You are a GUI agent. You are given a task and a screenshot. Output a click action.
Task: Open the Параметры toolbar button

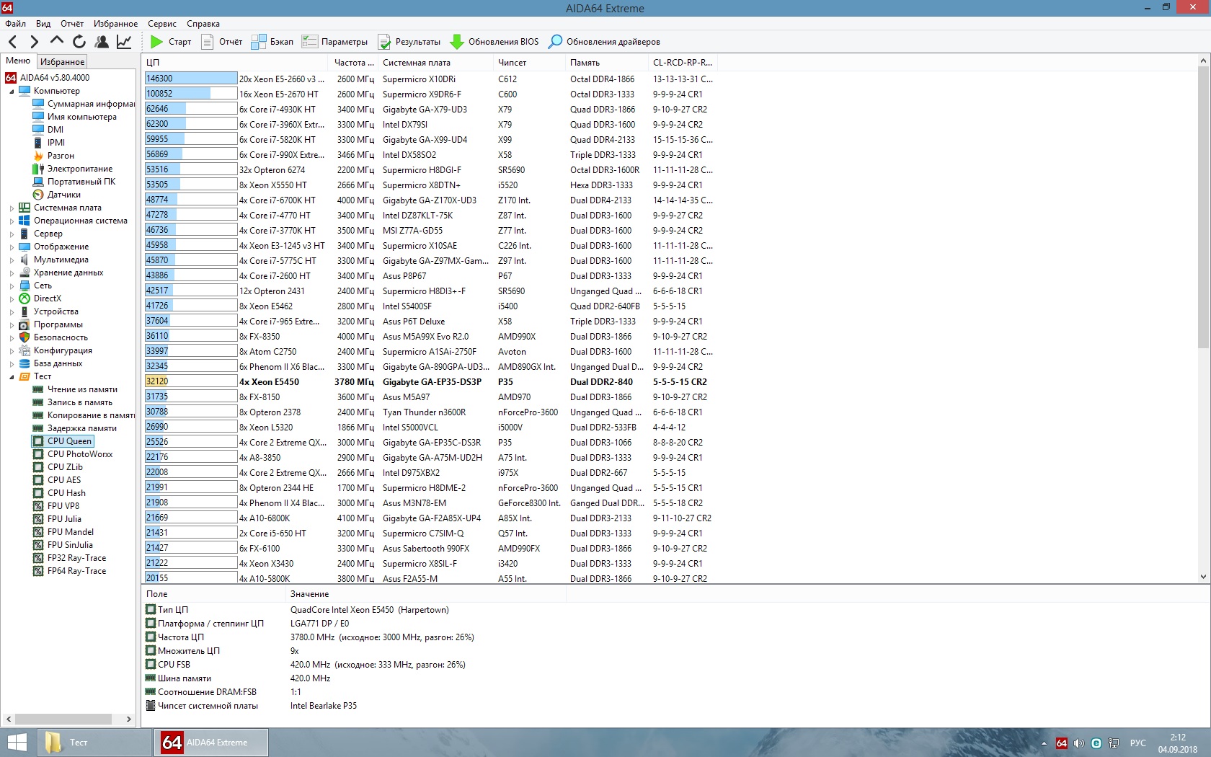[334, 42]
